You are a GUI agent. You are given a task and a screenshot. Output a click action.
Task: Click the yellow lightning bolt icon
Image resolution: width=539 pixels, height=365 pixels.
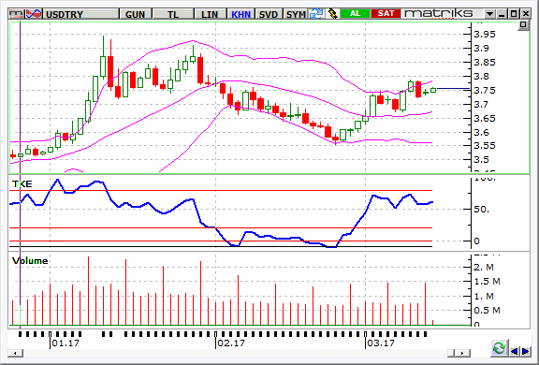pos(332,14)
